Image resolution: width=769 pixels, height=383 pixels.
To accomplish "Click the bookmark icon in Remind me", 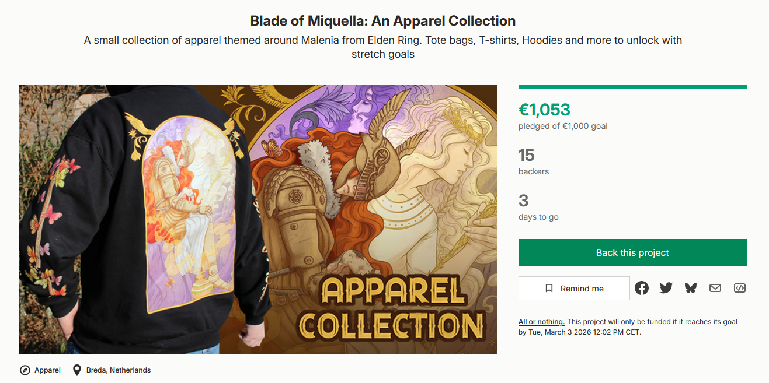I will click(549, 289).
